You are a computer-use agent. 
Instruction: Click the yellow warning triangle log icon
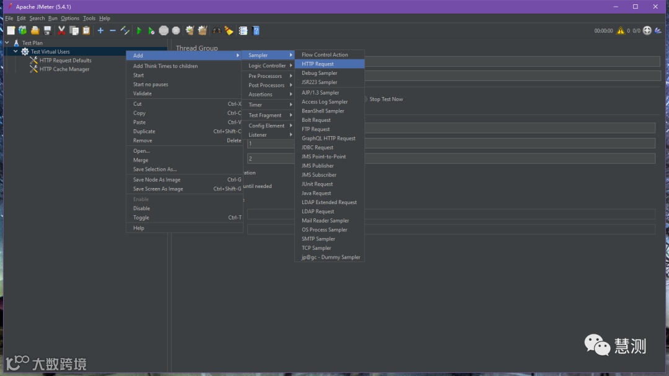[x=620, y=31]
